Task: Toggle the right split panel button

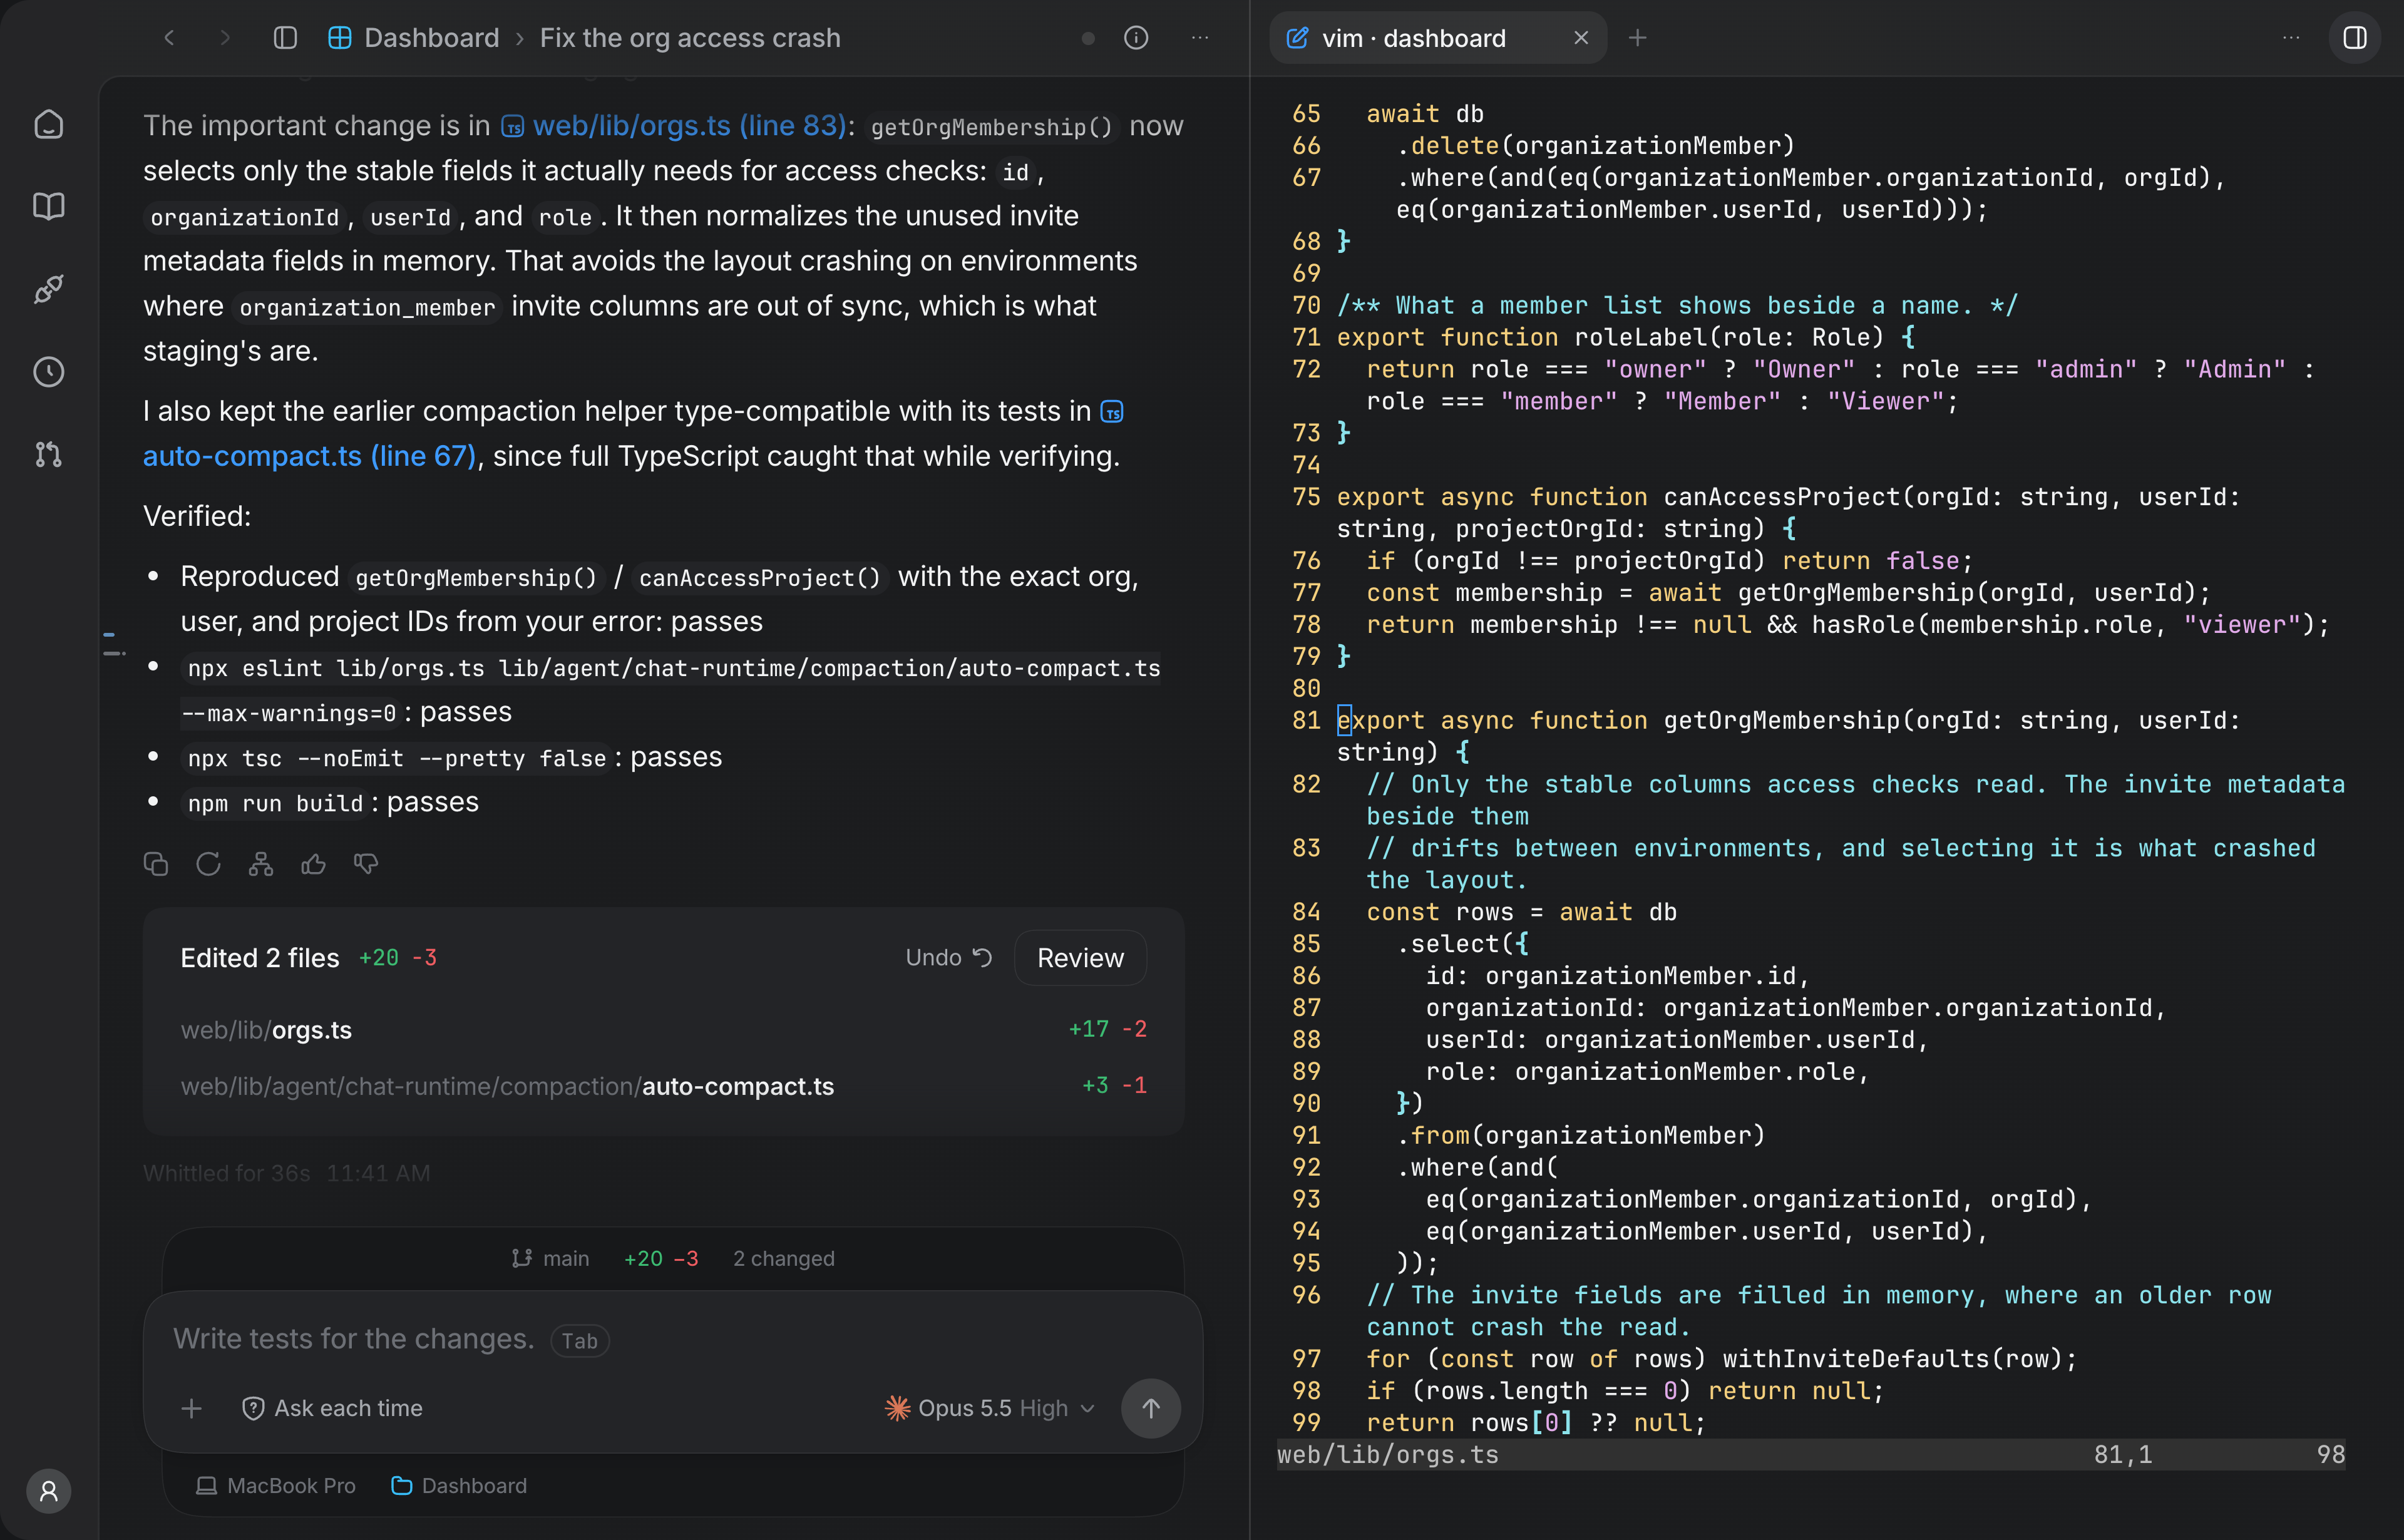Action: click(2355, 38)
